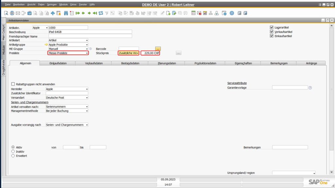Click the info icon beside Garantievorlage field

(310, 87)
